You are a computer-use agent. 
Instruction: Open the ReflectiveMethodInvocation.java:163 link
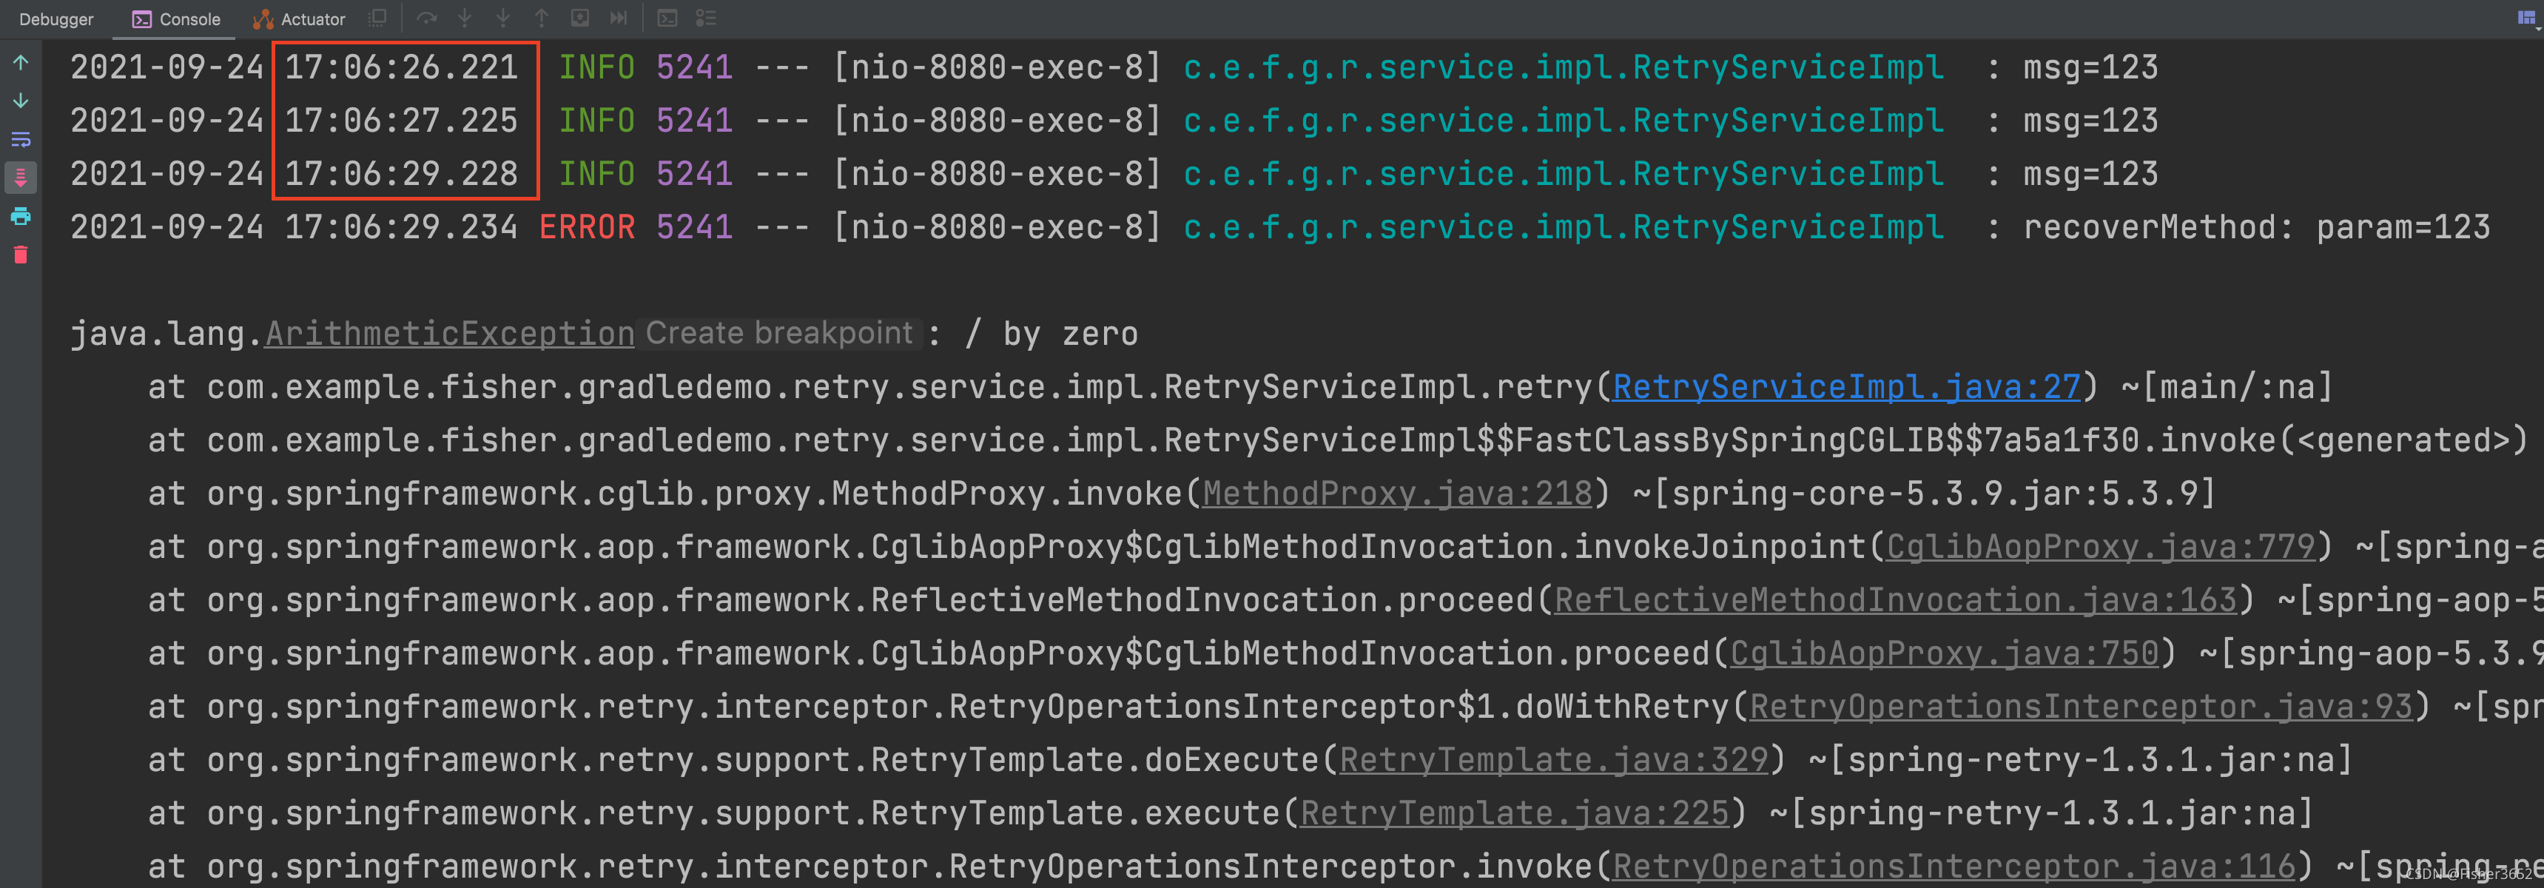[1895, 601]
